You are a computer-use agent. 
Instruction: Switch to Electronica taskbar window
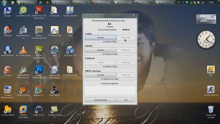pyautogui.click(x=82, y=2)
